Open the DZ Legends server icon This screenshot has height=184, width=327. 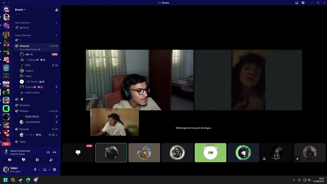tap(6, 76)
